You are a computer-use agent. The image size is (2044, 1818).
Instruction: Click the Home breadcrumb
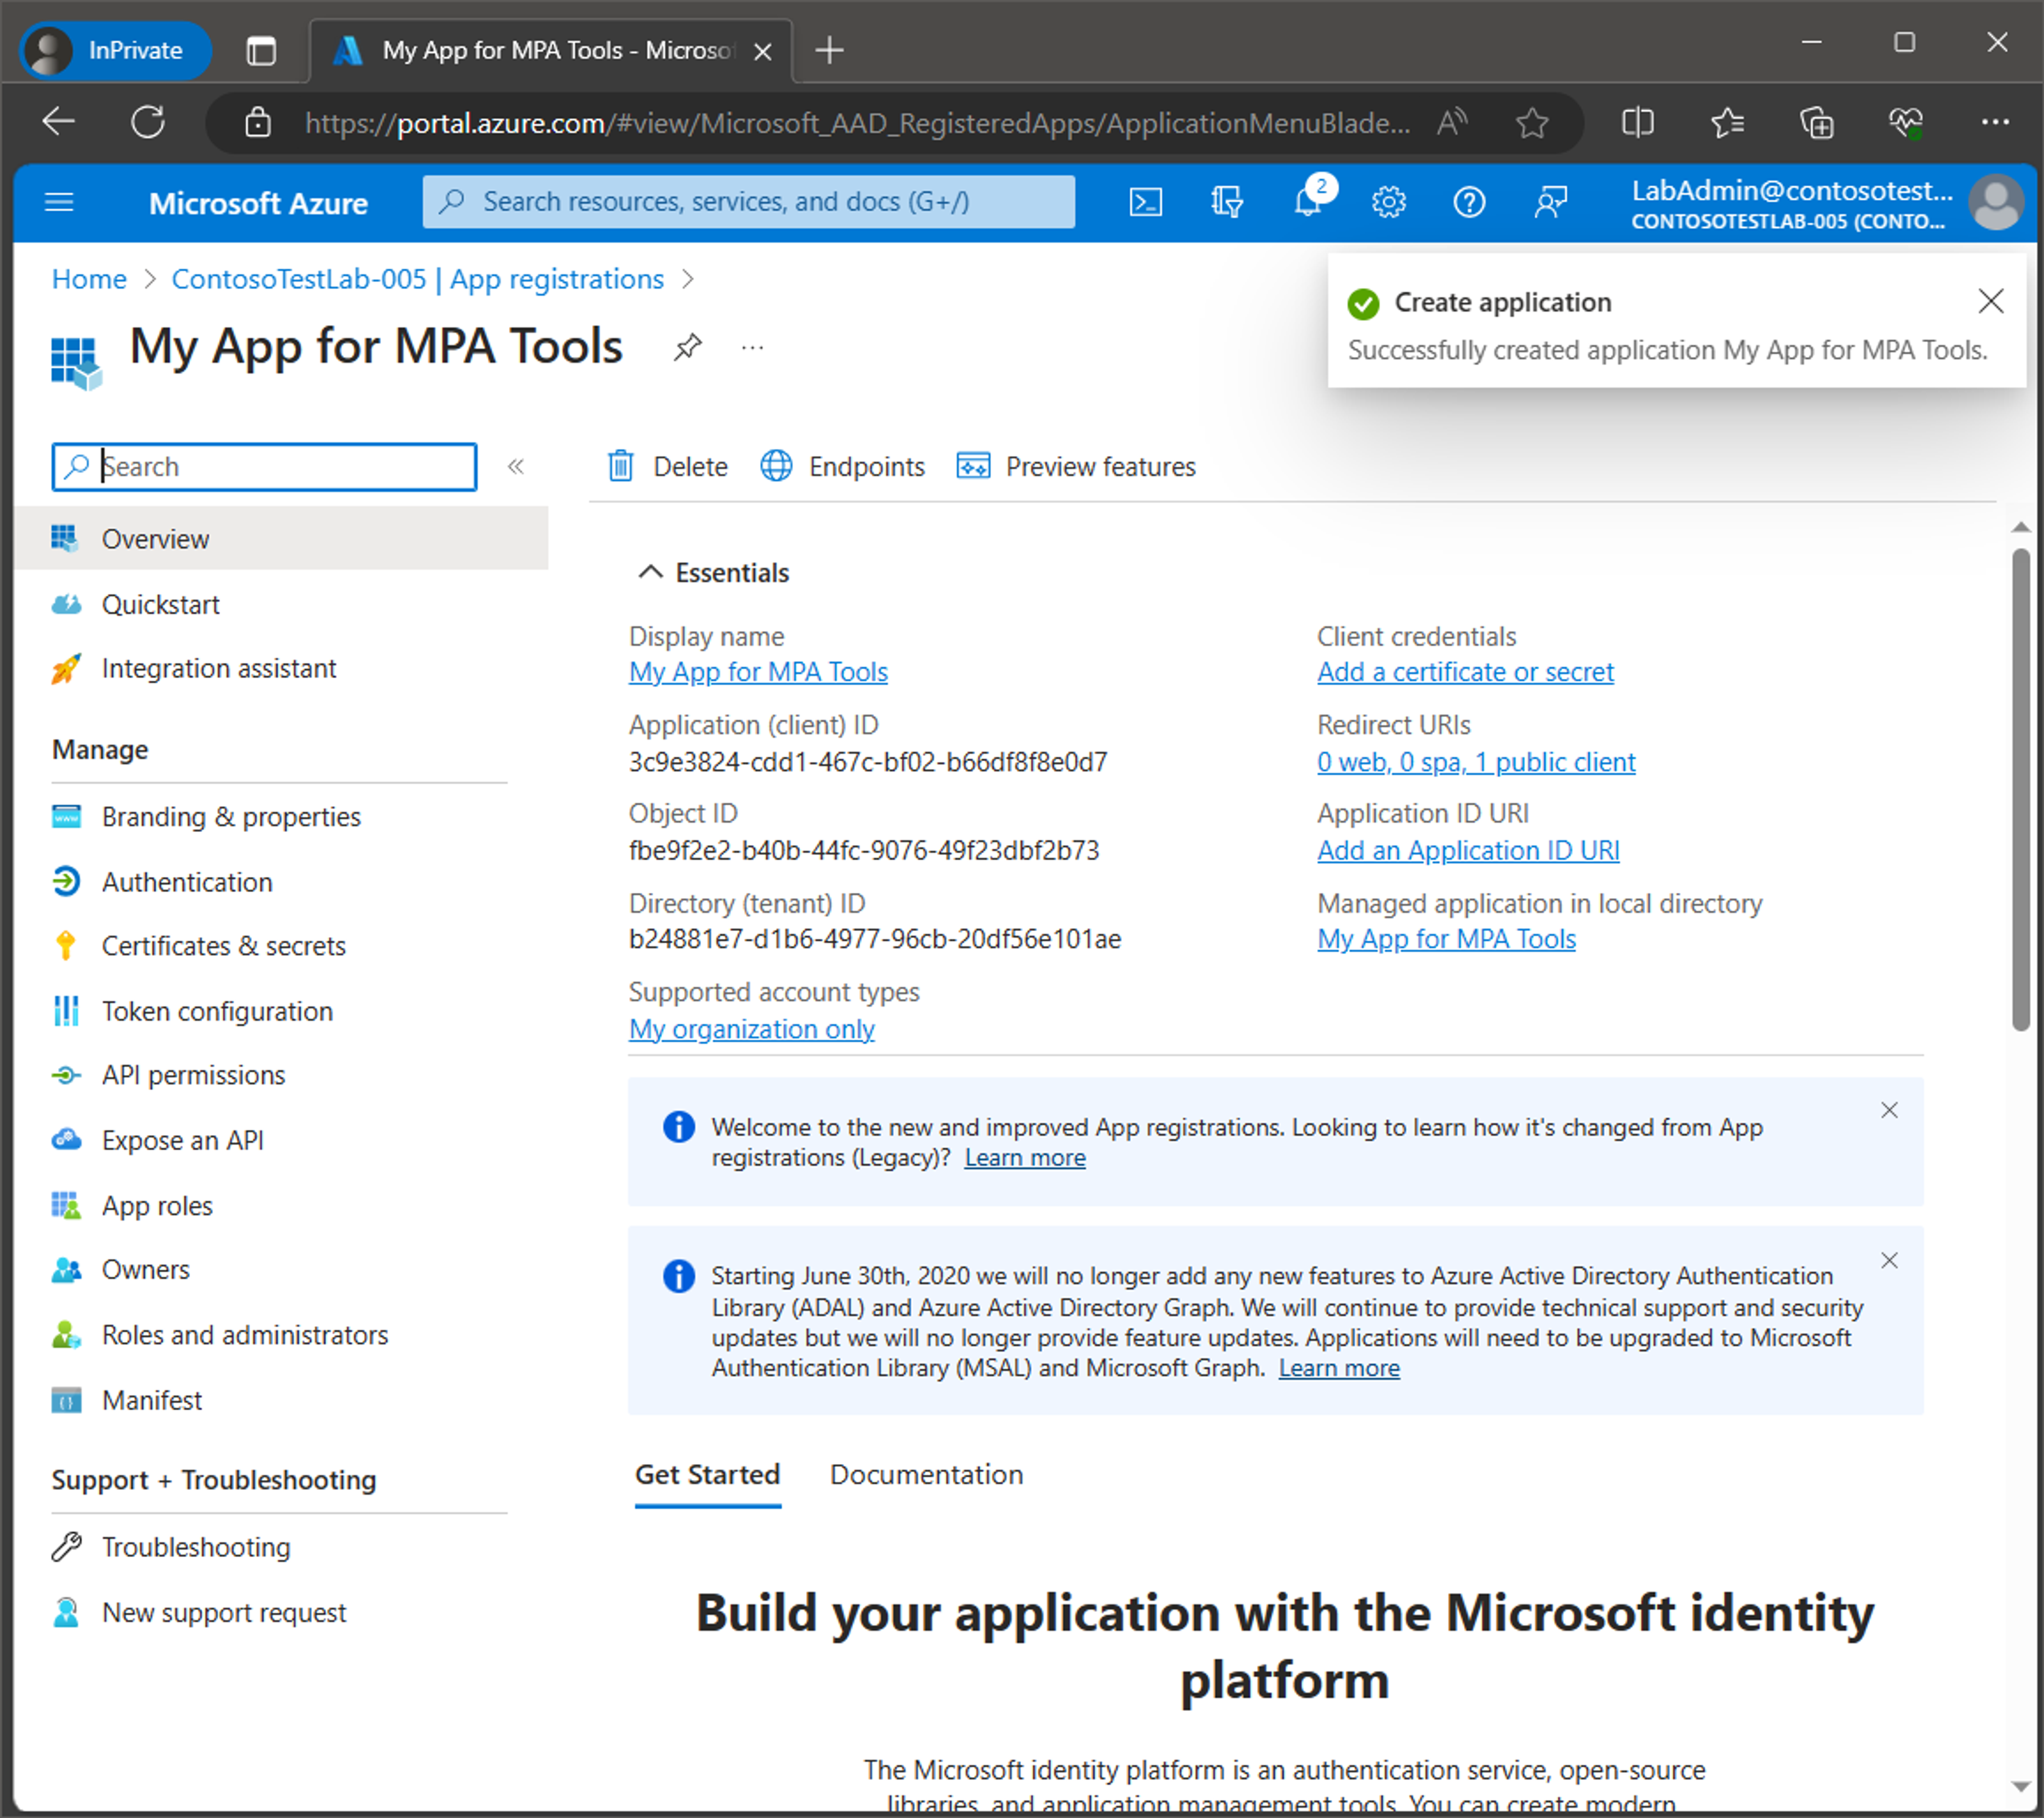click(89, 279)
